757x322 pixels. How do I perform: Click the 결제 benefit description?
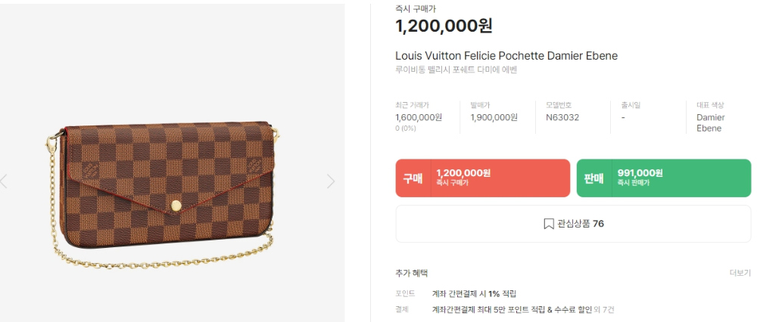point(512,309)
